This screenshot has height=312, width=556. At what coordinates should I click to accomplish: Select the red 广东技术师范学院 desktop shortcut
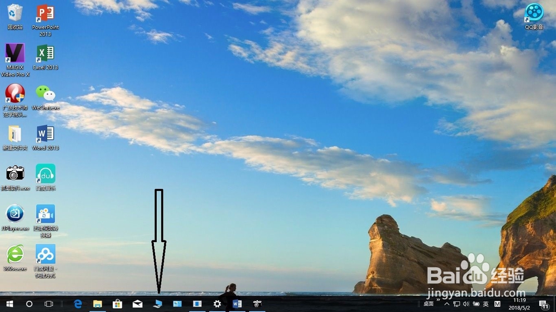tap(15, 100)
